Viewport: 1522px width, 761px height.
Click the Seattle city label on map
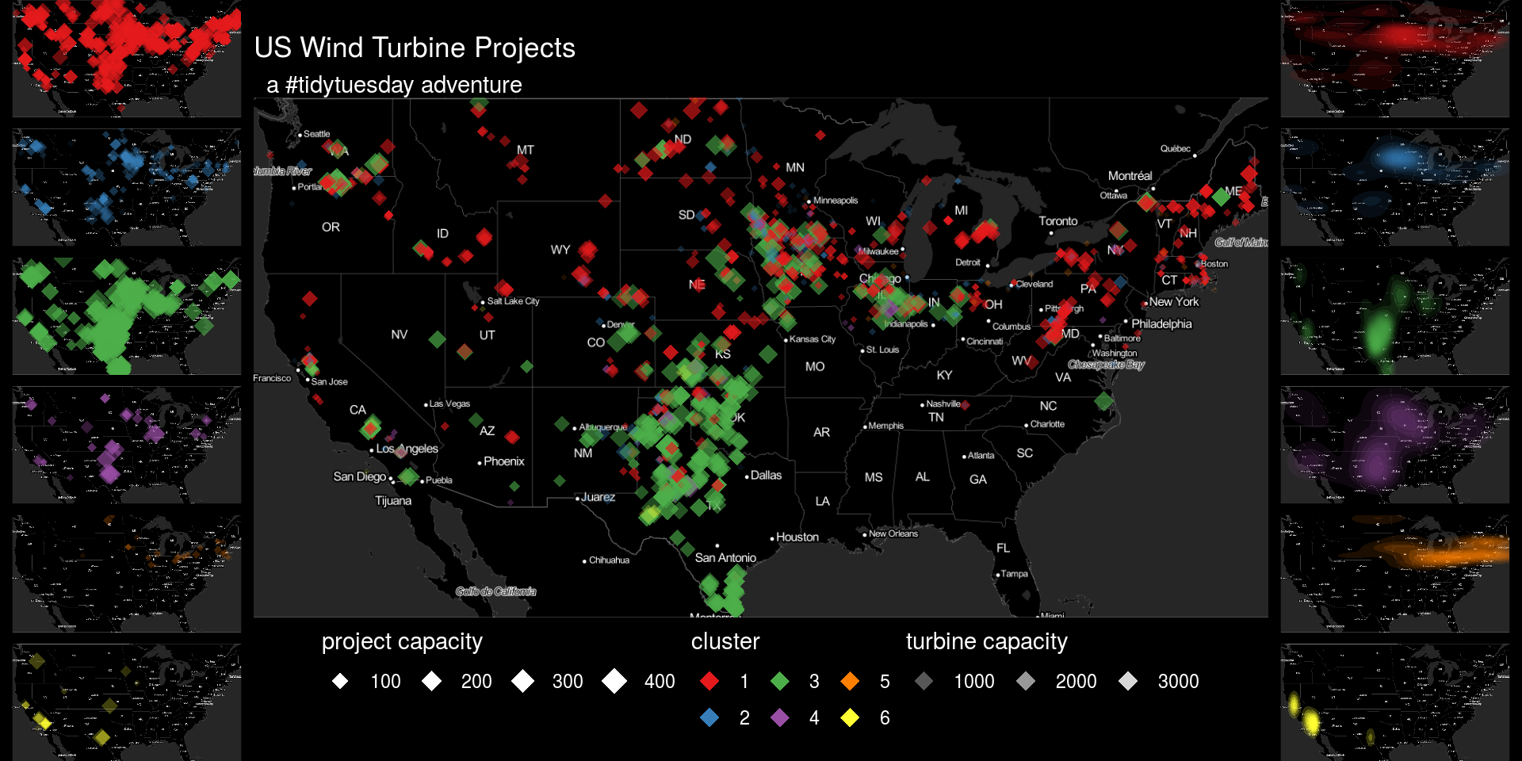point(316,134)
